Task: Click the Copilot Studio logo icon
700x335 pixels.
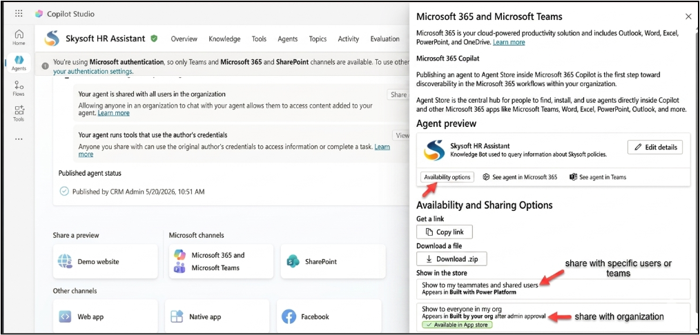Action: 39,14
